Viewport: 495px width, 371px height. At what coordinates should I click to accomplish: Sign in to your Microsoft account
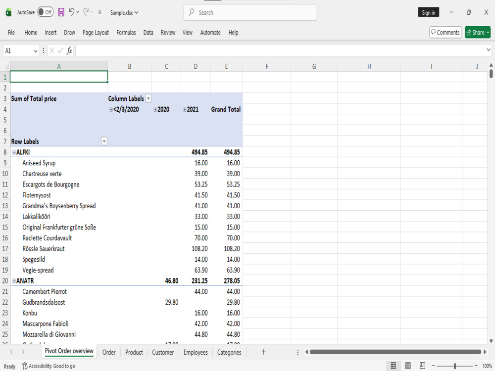pos(428,12)
